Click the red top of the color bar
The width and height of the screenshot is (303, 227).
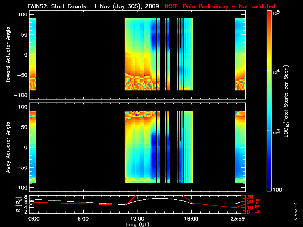[269, 13]
